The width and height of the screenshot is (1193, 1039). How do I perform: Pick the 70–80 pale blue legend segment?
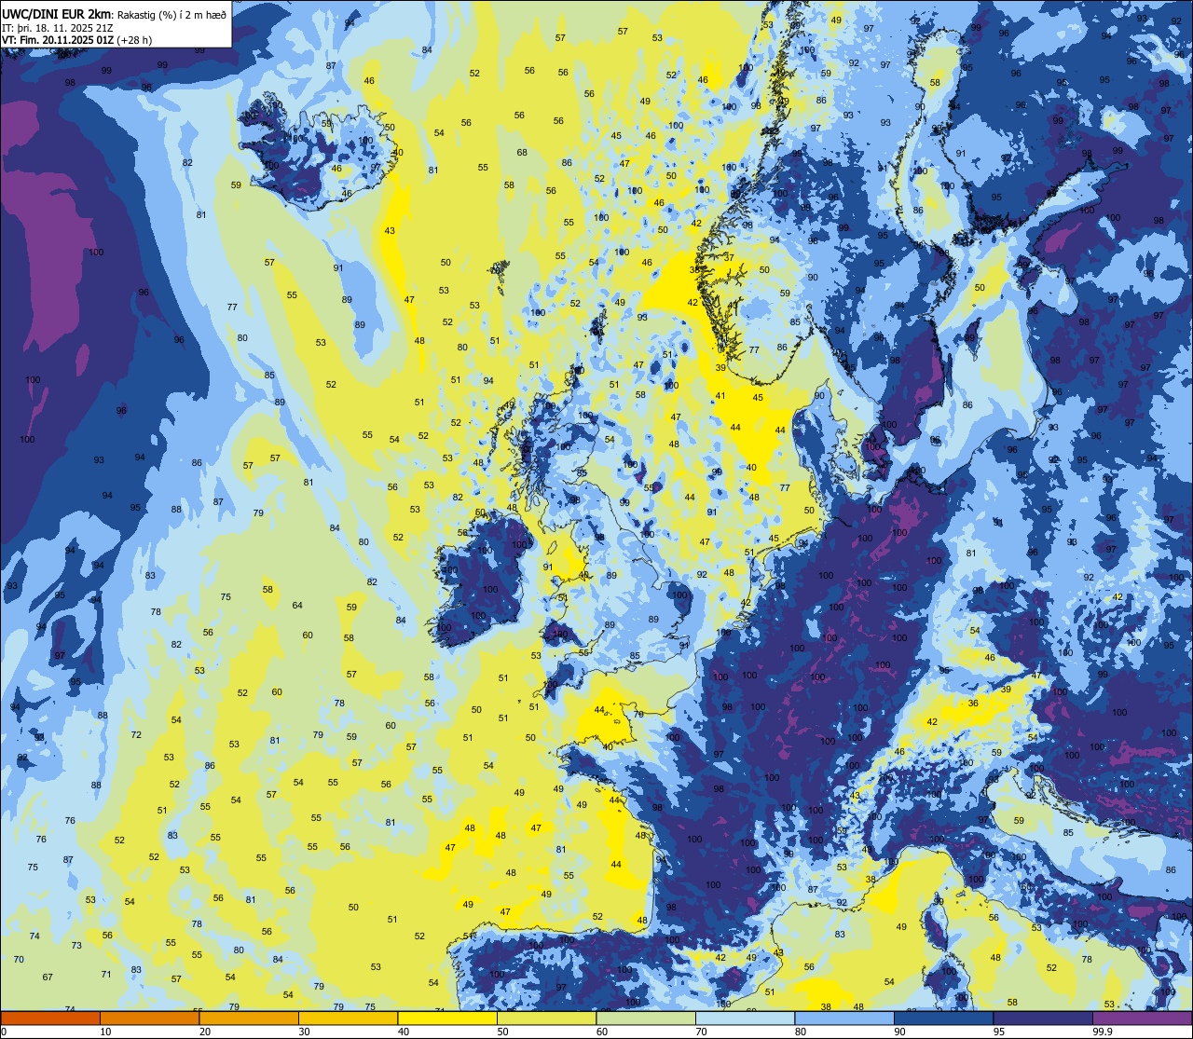745,1018
